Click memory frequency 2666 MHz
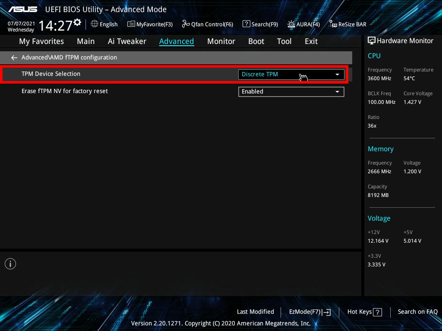442x331 pixels. (379, 172)
